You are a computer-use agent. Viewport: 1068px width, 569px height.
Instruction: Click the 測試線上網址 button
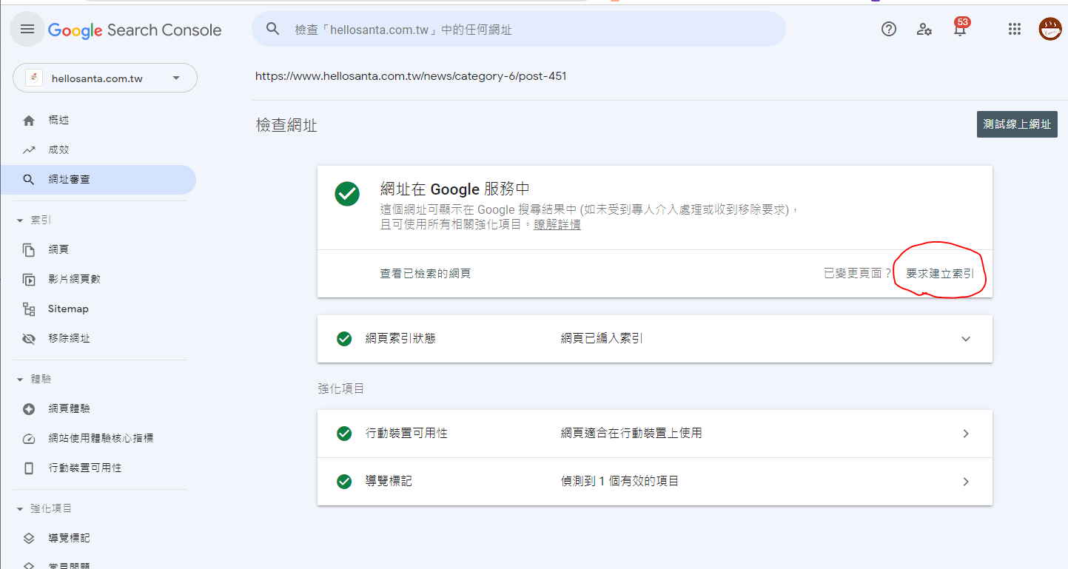(1017, 124)
